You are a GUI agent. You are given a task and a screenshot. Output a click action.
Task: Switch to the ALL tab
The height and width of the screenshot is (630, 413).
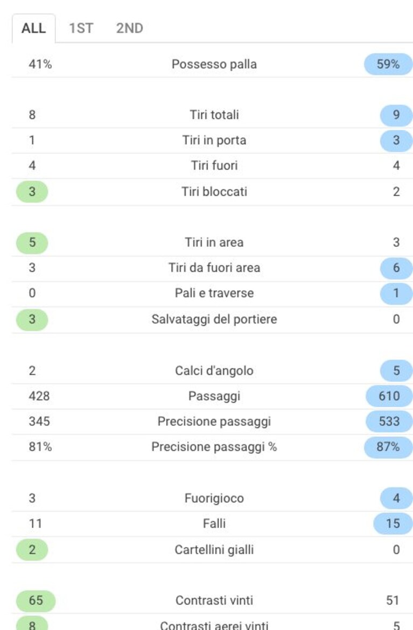[x=34, y=28]
